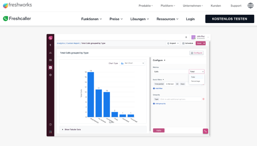The width and height of the screenshot is (257, 146).
Task: Click Add filter link
Action: coord(159,88)
